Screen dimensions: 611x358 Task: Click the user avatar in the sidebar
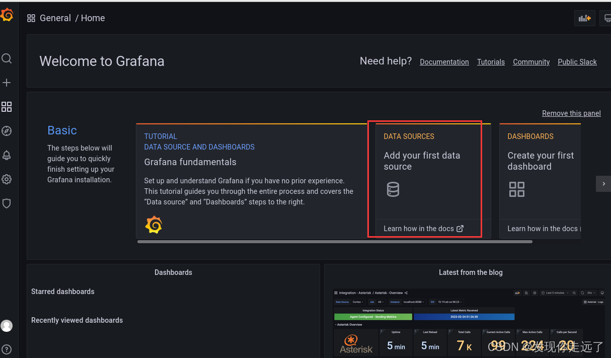7,326
